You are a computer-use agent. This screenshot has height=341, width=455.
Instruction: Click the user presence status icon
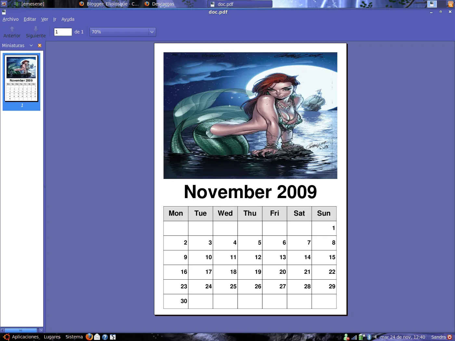(346, 337)
